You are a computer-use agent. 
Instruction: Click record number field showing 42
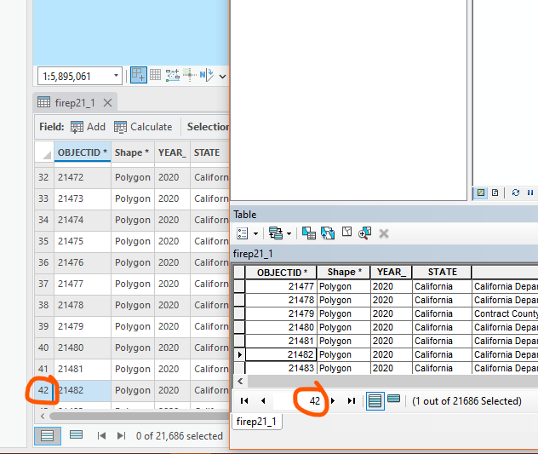point(298,401)
